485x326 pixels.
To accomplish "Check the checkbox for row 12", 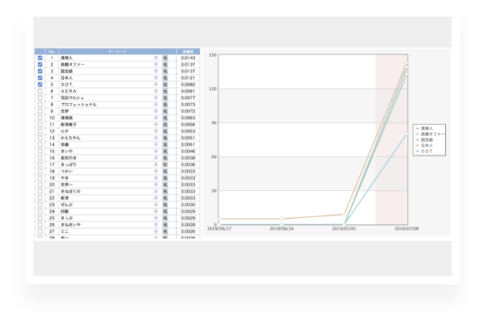I will point(40,131).
